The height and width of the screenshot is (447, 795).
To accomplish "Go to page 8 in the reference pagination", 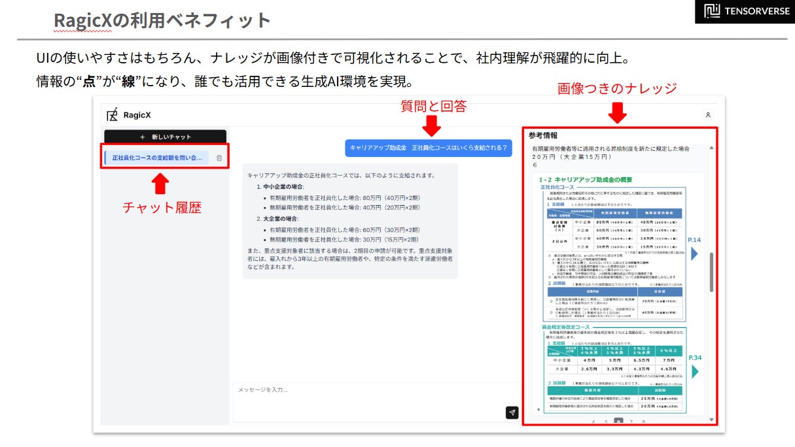I will tap(644, 422).
